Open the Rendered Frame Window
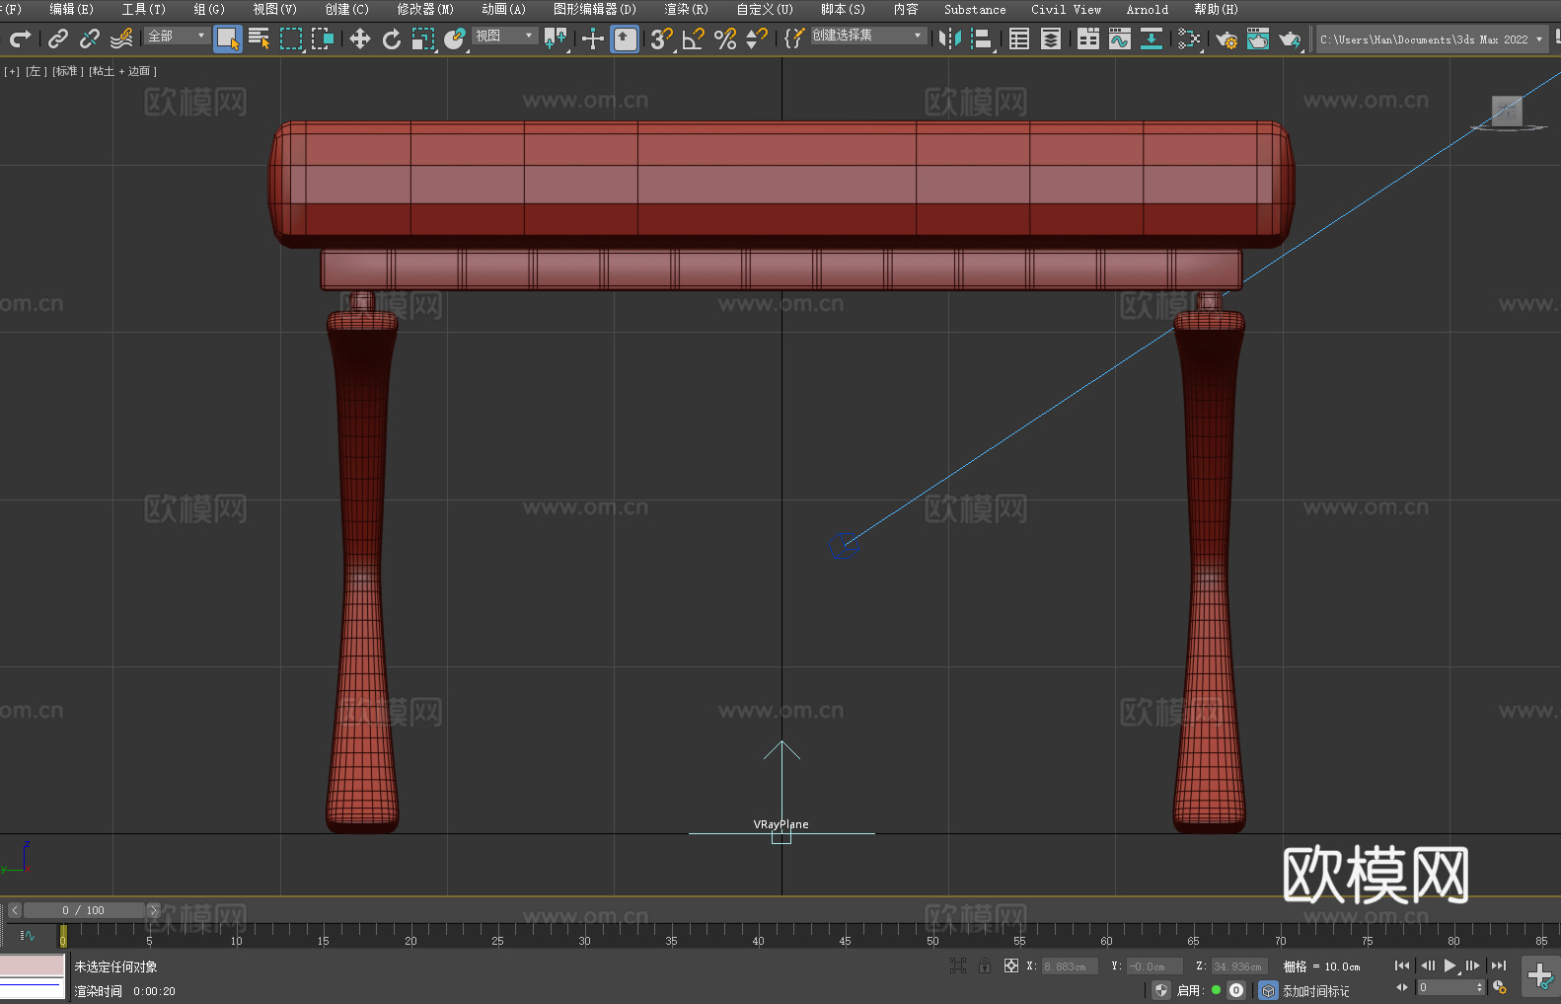This screenshot has width=1561, height=1004. pyautogui.click(x=1258, y=39)
